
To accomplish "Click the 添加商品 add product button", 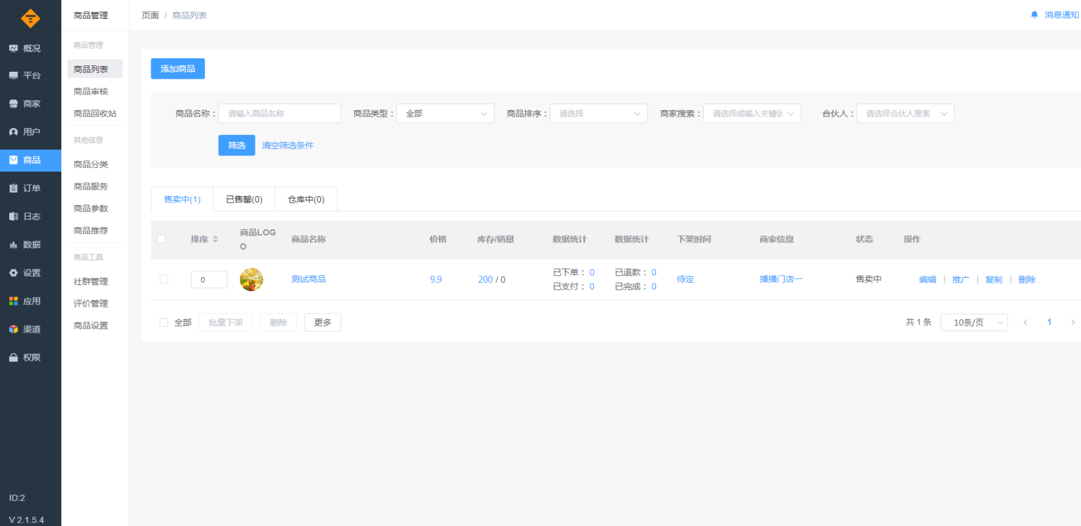I will pos(177,68).
